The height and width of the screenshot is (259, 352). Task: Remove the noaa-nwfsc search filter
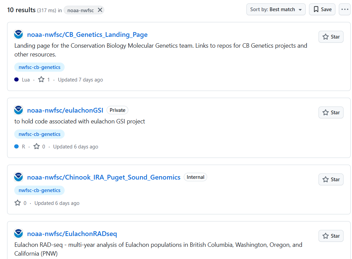coord(100,10)
